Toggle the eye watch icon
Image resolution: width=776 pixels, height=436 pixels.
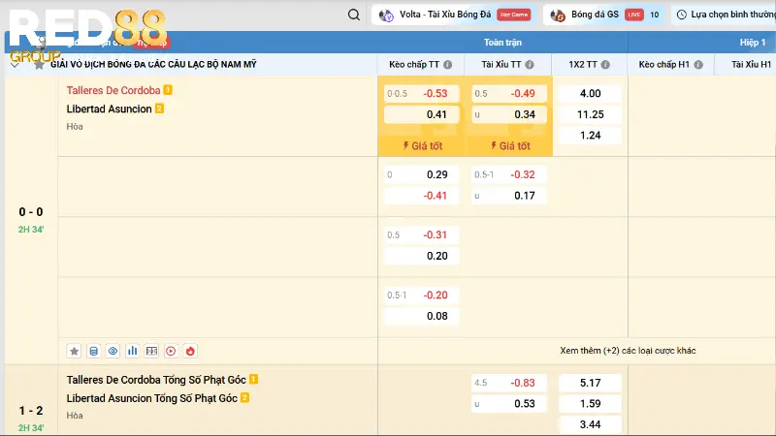pos(113,351)
